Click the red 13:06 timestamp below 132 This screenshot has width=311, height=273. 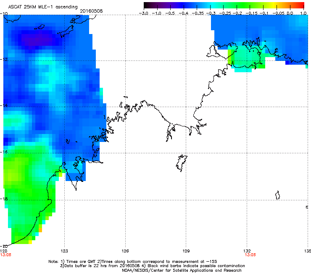[x=250, y=255]
